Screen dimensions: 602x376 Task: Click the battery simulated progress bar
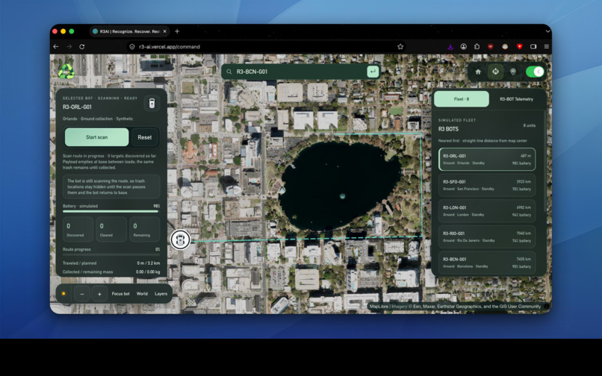point(111,211)
